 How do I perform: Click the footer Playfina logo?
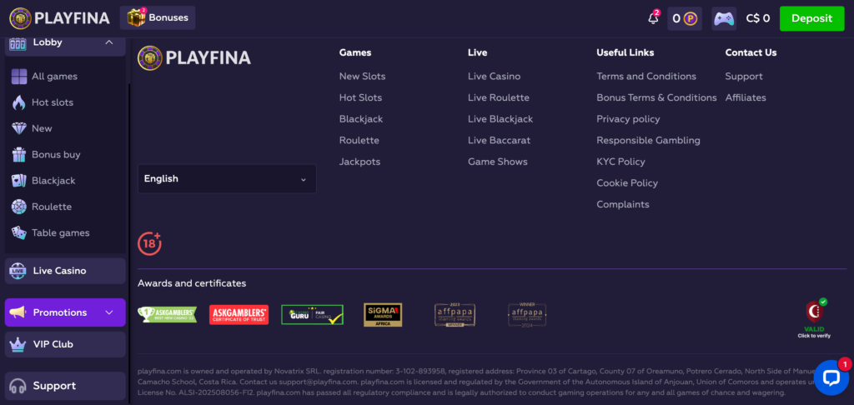point(193,57)
